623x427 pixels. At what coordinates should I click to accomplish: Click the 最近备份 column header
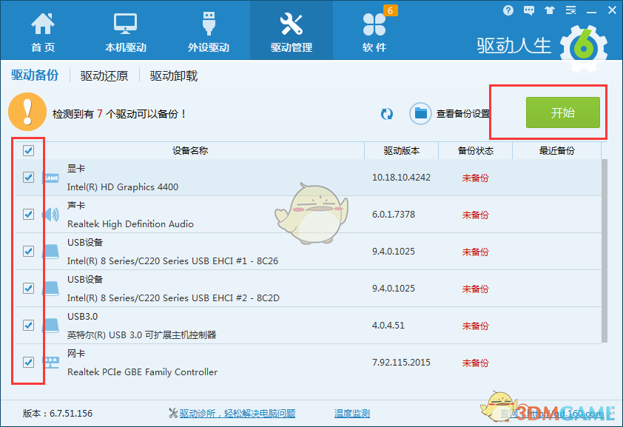pos(557,150)
